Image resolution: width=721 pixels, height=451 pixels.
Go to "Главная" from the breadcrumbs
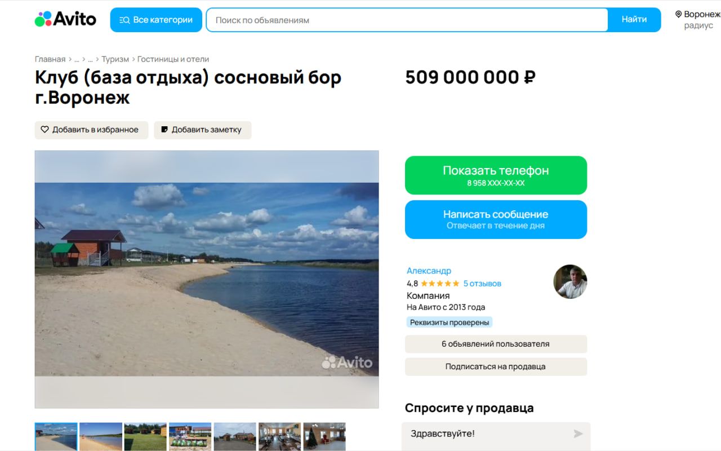pos(50,59)
